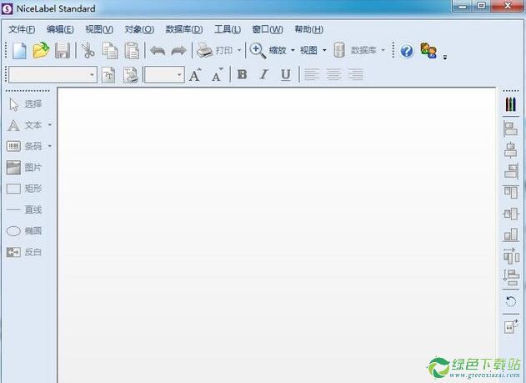526x383 pixels.
Task: Select the 文本 text tool
Action: tap(24, 125)
